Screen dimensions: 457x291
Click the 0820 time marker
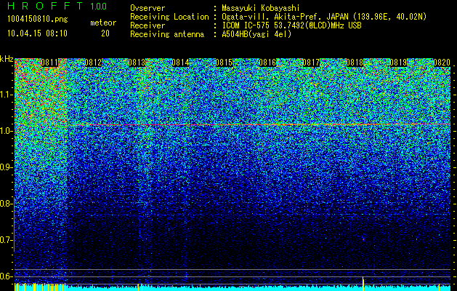tap(442, 63)
